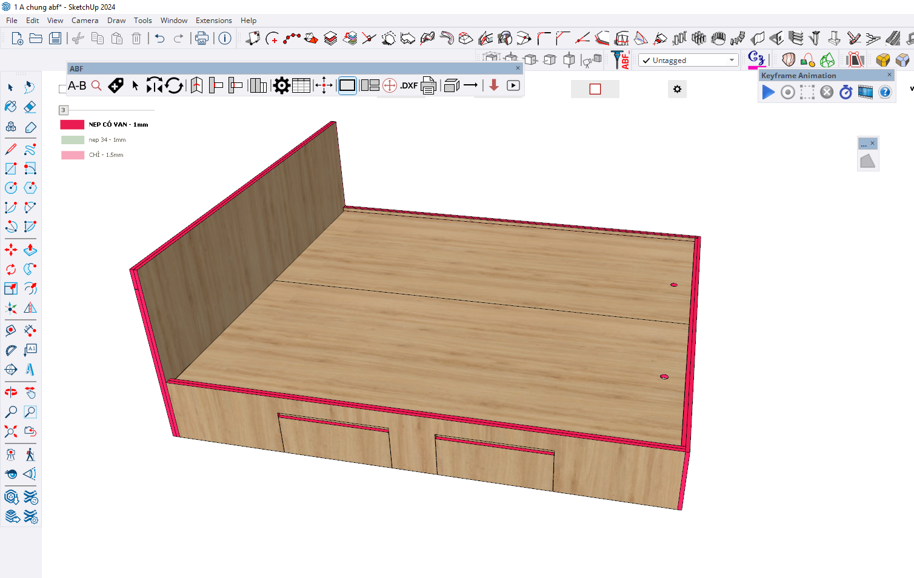Click the Rotate tool icon

(x=11, y=269)
